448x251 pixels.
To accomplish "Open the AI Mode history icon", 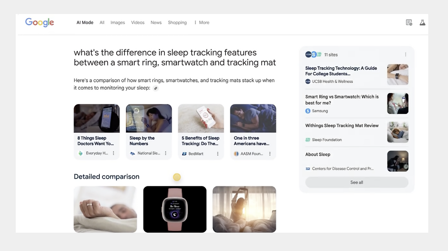I will (x=409, y=22).
